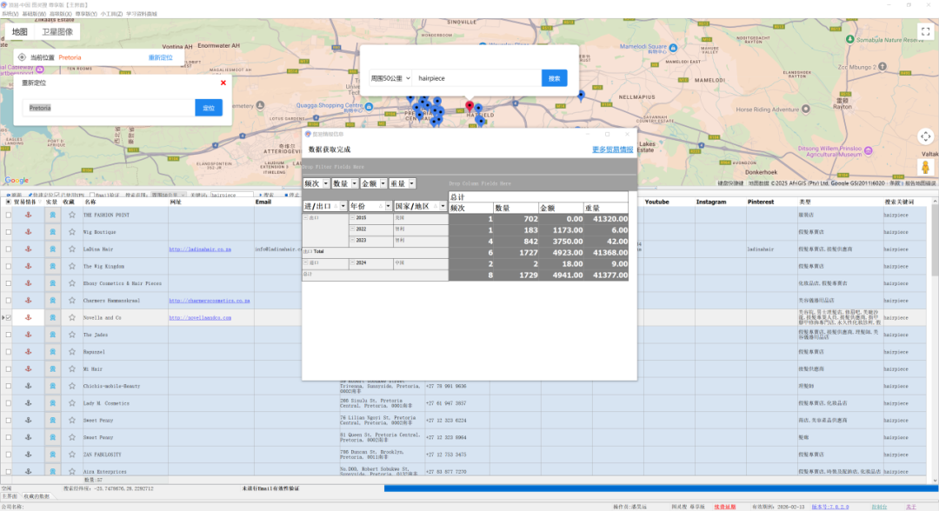Open the ladinahair.co.za website link
The width and height of the screenshot is (939, 511).
point(200,249)
